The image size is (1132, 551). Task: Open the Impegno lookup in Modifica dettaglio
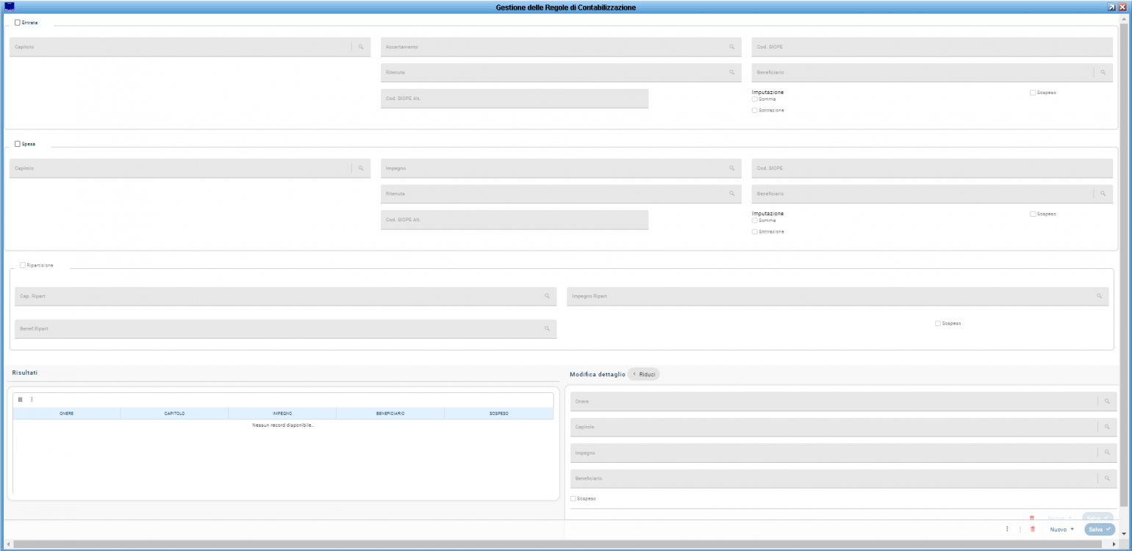coord(1108,453)
